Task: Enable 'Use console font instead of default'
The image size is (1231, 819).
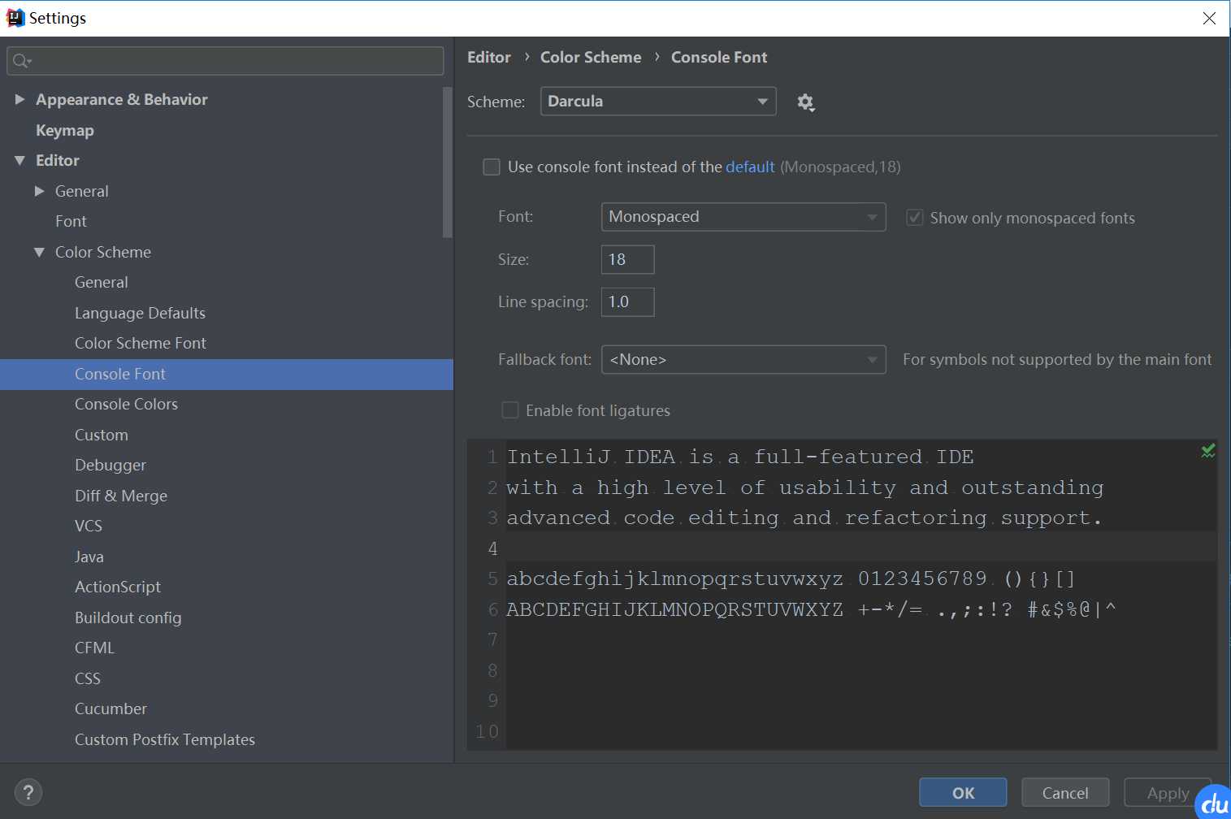Action: pyautogui.click(x=492, y=167)
